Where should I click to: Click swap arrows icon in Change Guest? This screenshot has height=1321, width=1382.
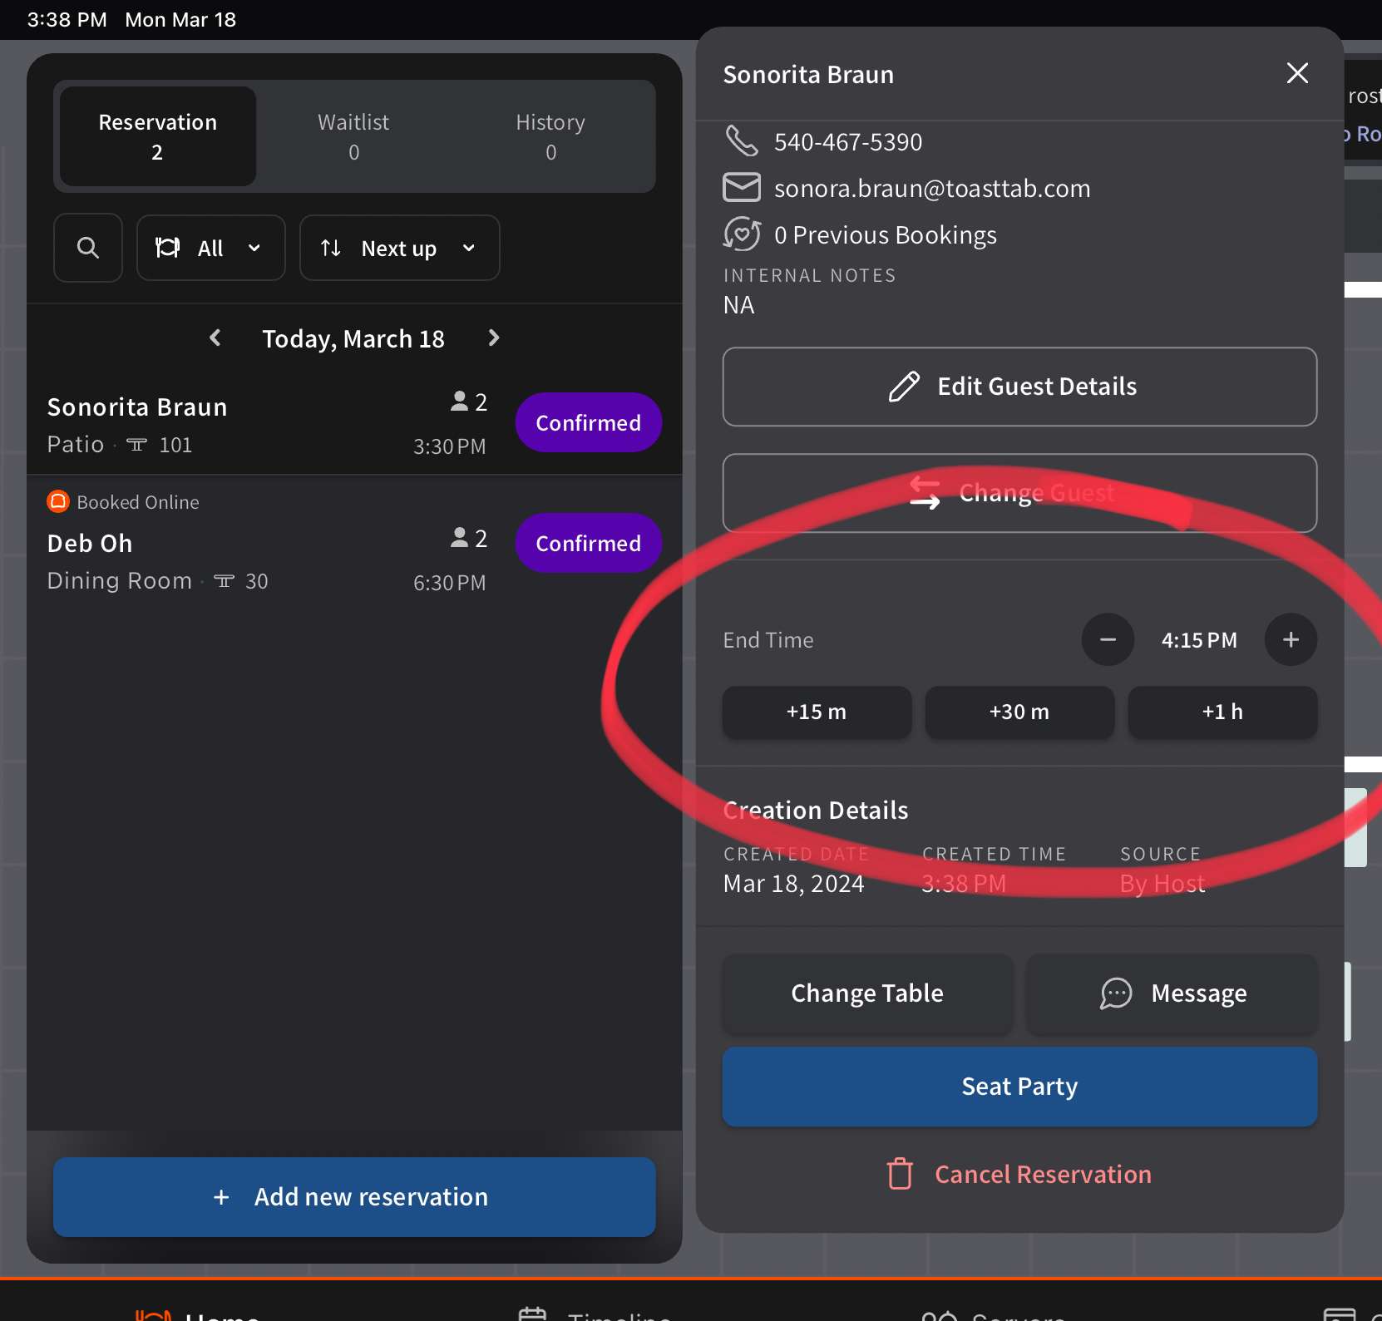(925, 493)
